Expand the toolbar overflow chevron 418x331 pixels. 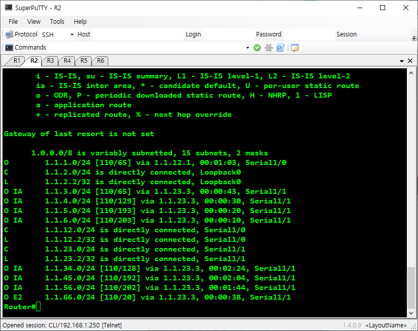click(x=414, y=38)
